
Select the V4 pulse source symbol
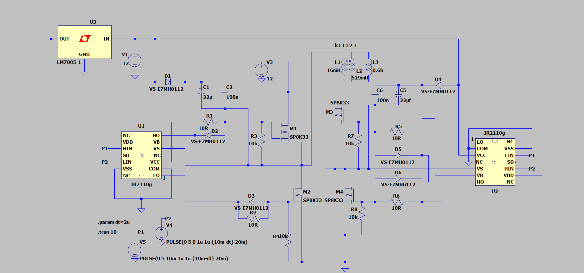(161, 233)
